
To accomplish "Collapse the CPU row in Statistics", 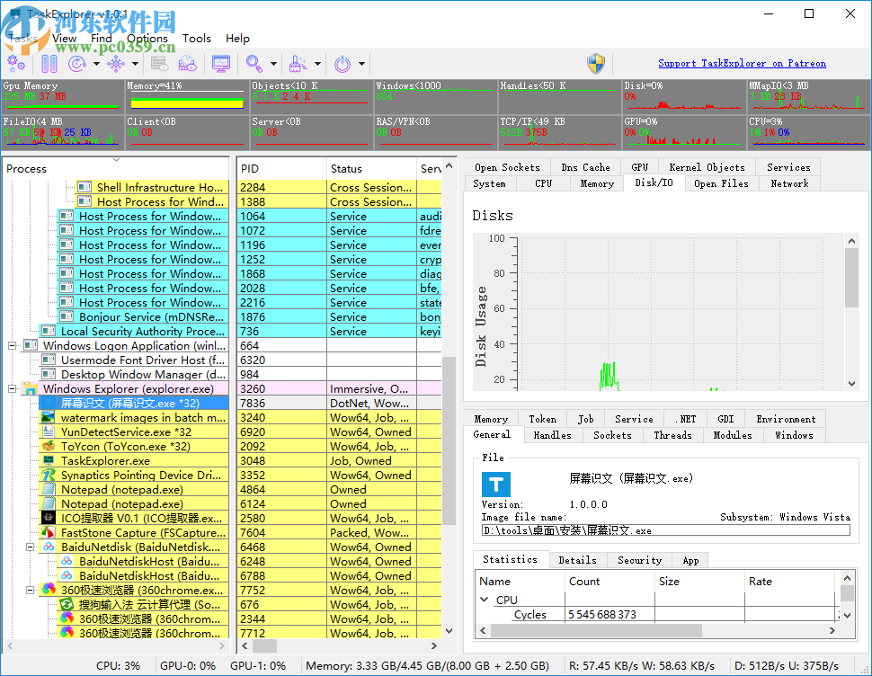I will (485, 600).
